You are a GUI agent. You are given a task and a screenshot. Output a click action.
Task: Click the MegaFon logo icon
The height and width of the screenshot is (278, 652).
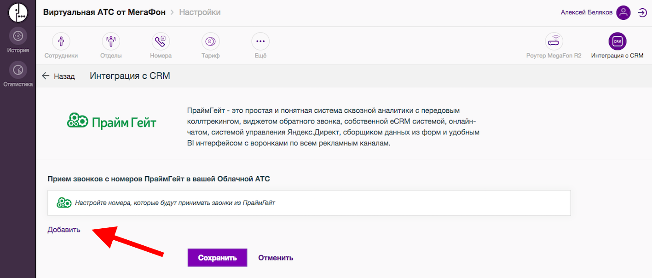tap(18, 12)
